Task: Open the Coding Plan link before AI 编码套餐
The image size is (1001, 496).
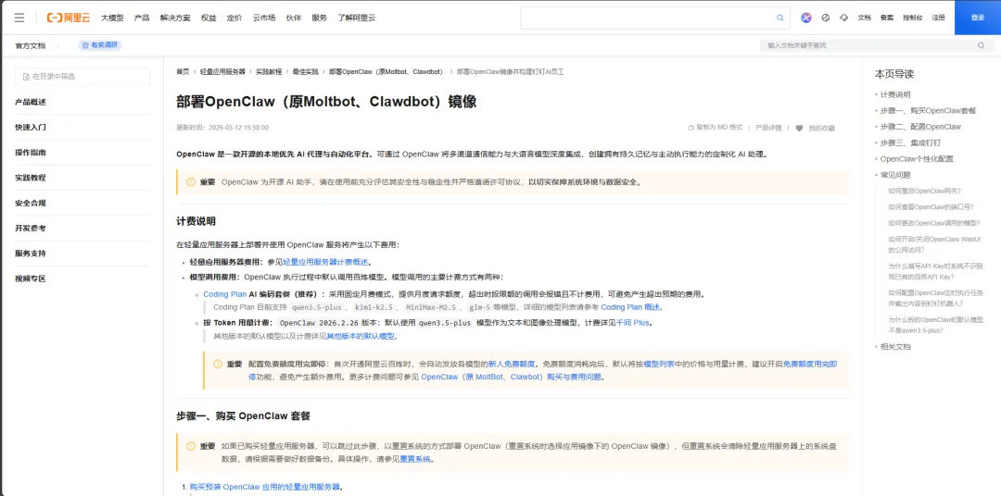Action: (224, 294)
